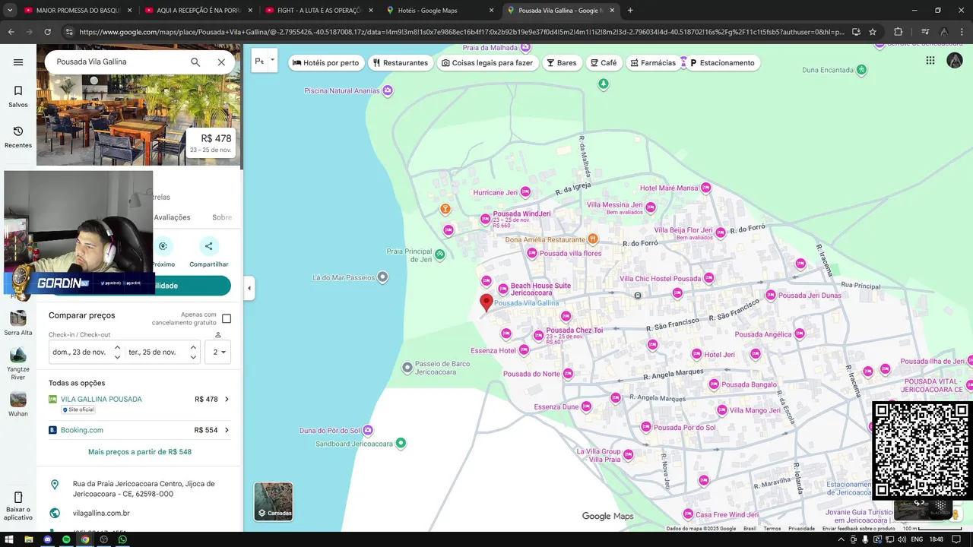Click Lá do Mar Passeios marker
Image resolution: width=973 pixels, height=547 pixels.
pyautogui.click(x=383, y=277)
